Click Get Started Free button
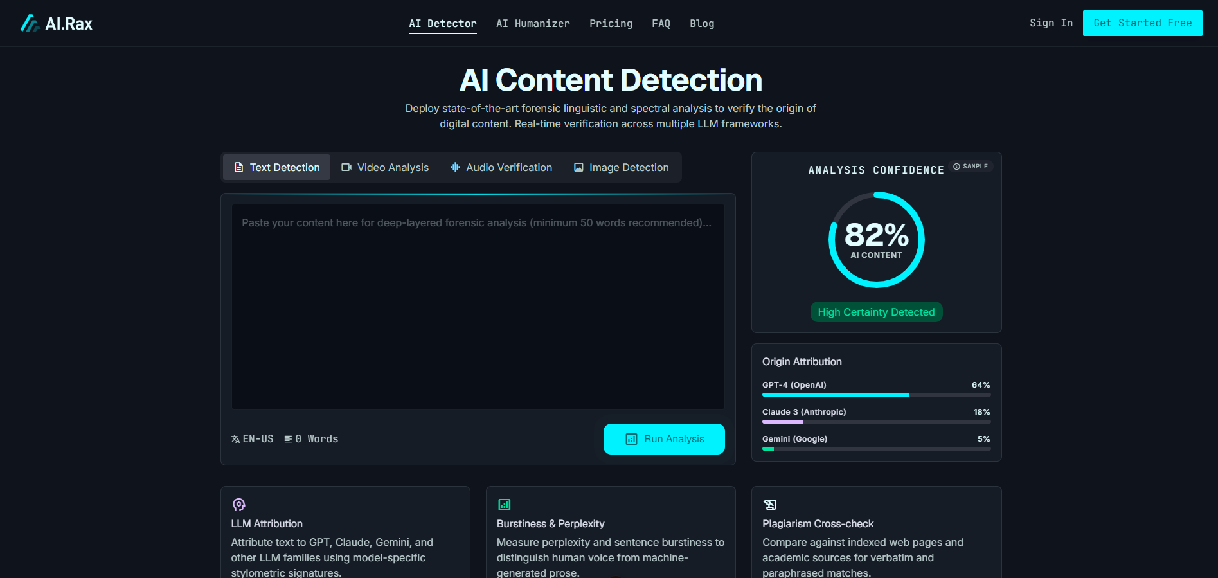1218x578 pixels. point(1142,23)
